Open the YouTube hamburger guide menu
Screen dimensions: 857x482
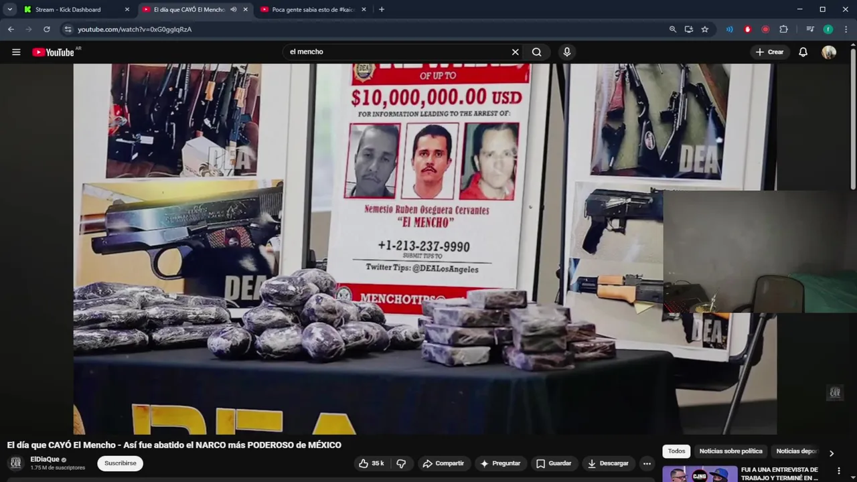coord(16,52)
